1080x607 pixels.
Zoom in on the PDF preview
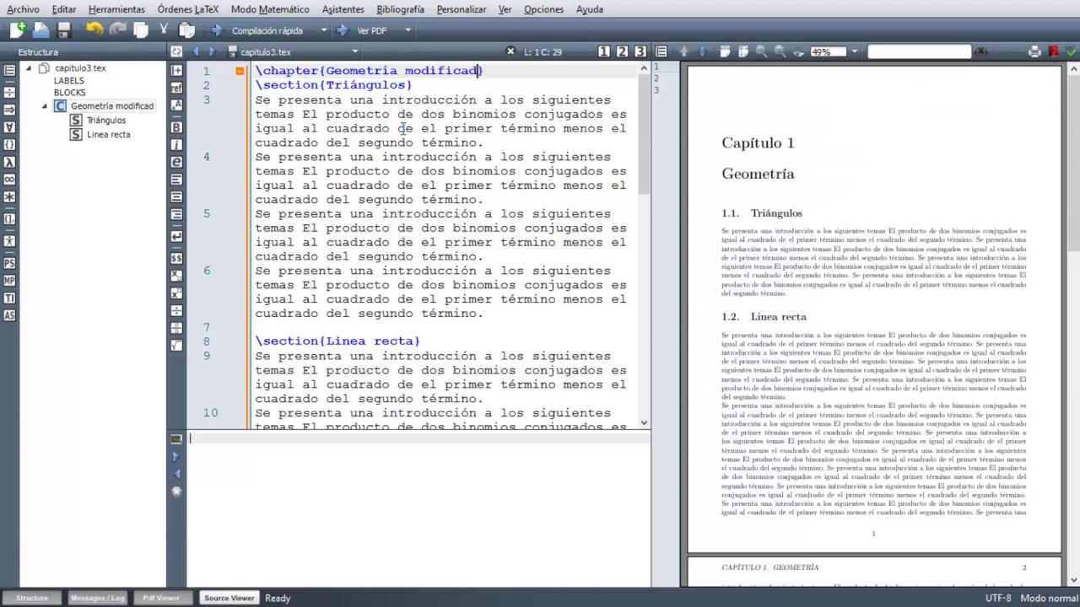760,52
